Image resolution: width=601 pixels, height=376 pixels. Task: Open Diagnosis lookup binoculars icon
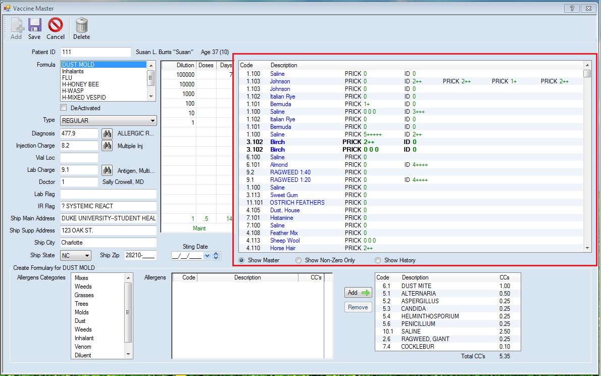click(107, 133)
